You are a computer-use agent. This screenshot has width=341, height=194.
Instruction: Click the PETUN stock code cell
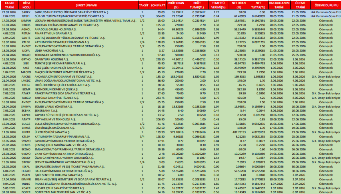coord(26,34)
